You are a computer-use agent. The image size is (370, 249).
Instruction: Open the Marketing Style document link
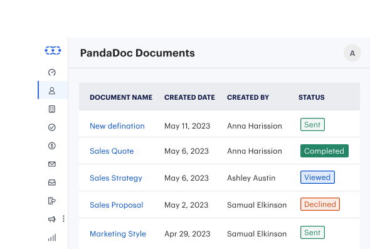click(118, 234)
